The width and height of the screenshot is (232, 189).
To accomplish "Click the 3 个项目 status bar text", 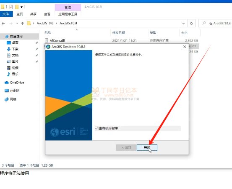I will click(8, 165).
